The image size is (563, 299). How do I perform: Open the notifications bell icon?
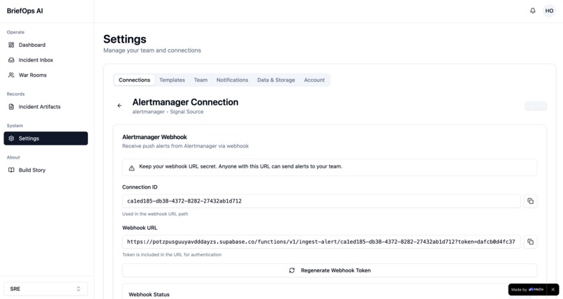532,10
